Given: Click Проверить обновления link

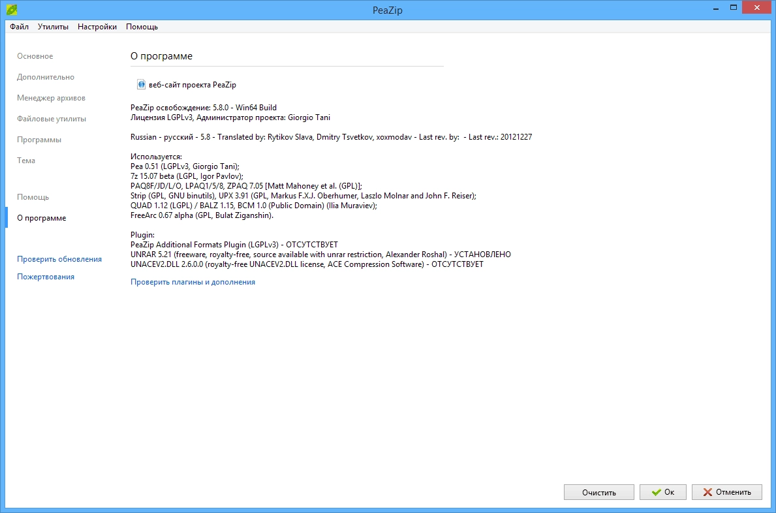Looking at the screenshot, I should tap(59, 258).
